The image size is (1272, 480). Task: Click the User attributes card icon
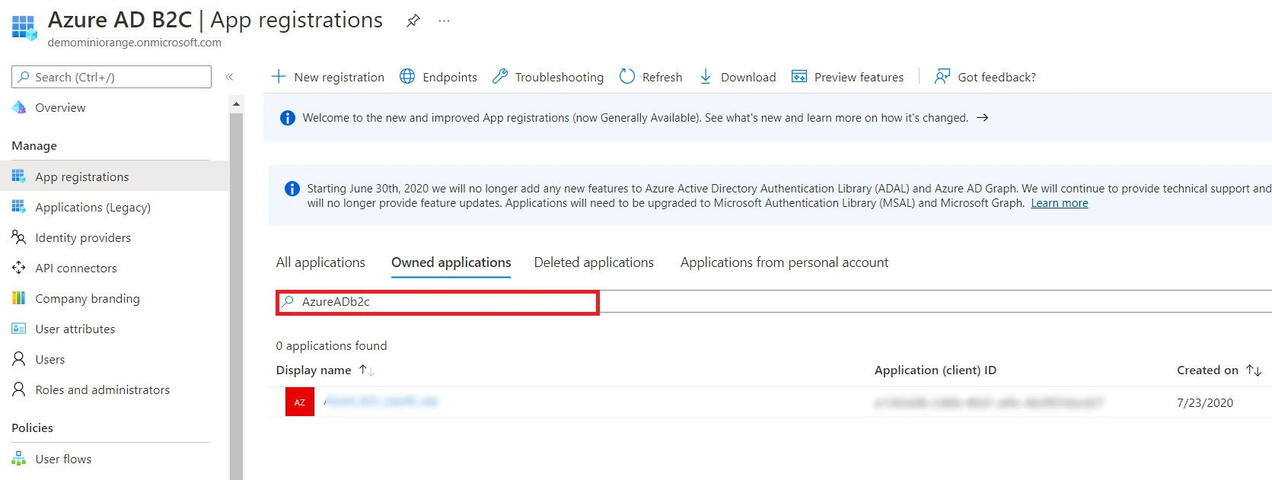click(19, 329)
